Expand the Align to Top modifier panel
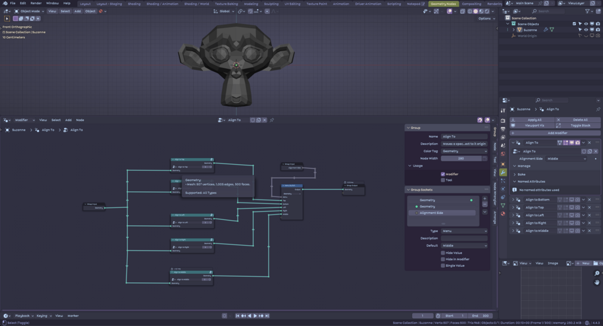Screen dimensions: 603x326 pyautogui.click(x=513, y=207)
